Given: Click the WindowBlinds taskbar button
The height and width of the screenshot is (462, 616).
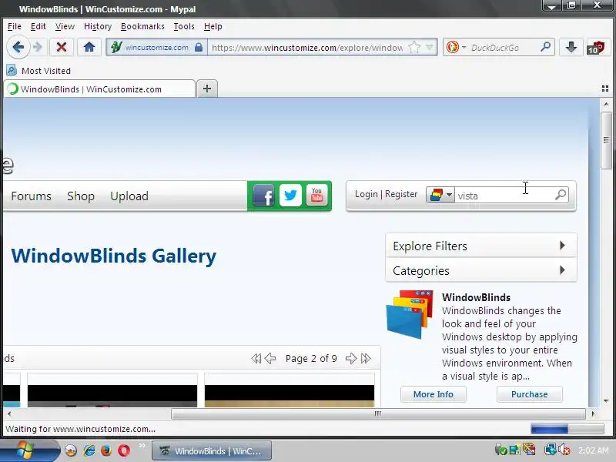Looking at the screenshot, I should tap(212, 451).
